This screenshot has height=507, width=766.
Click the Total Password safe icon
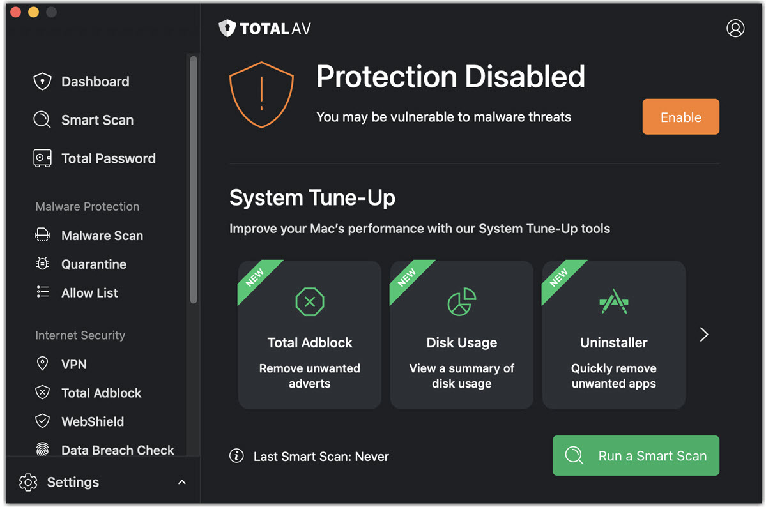(42, 158)
